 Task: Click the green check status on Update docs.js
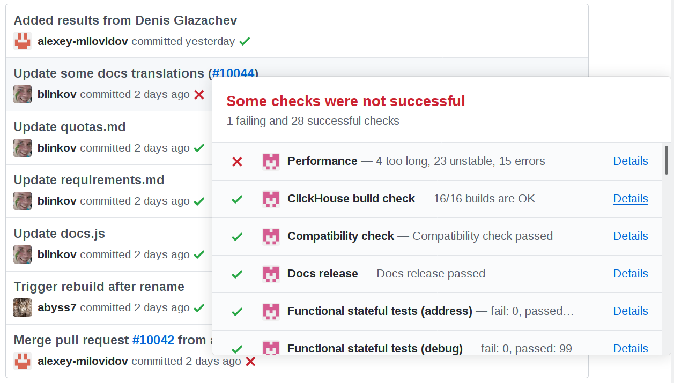click(x=199, y=254)
